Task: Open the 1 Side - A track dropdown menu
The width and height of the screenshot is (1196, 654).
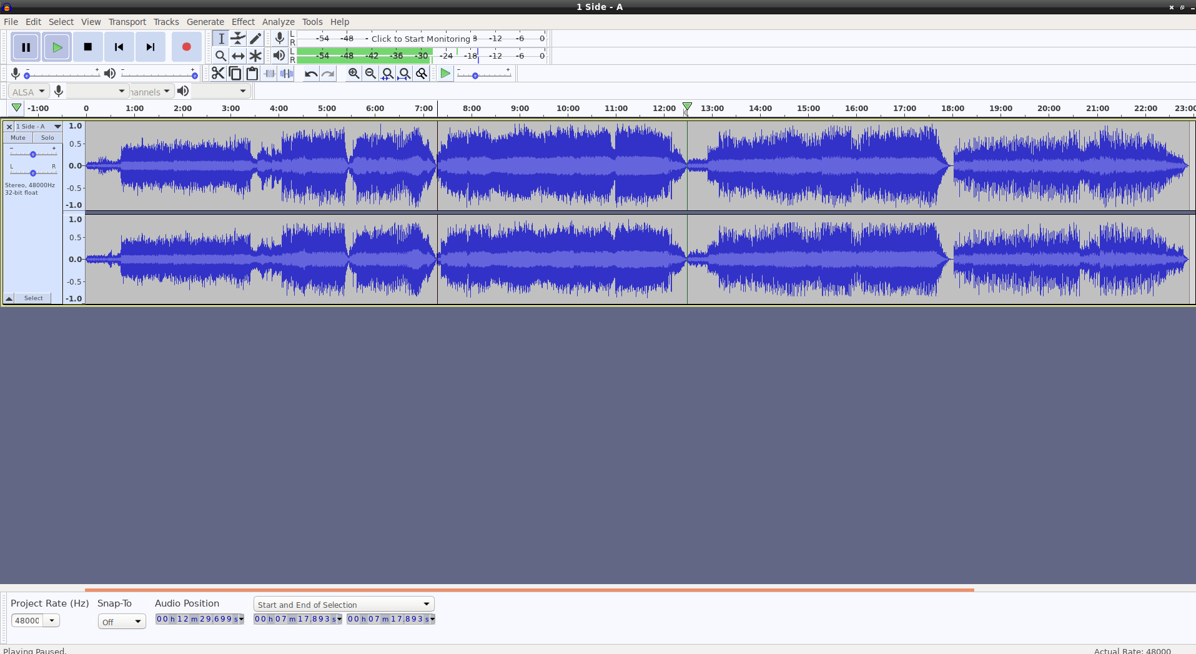Action: [39, 127]
